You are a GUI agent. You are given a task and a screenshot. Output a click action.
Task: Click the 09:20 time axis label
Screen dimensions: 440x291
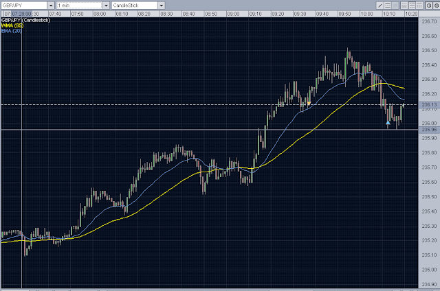(x=278, y=14)
